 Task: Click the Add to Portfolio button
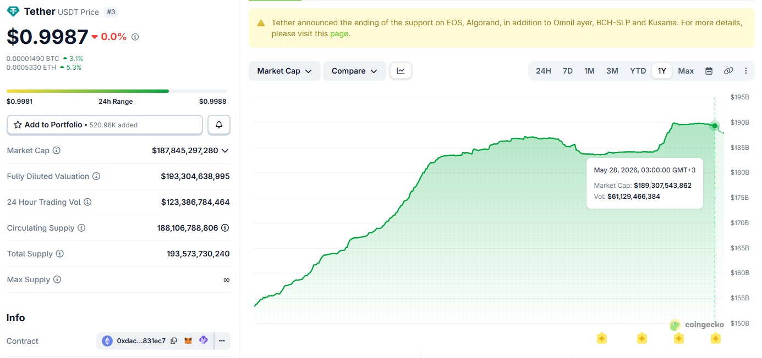pos(105,125)
